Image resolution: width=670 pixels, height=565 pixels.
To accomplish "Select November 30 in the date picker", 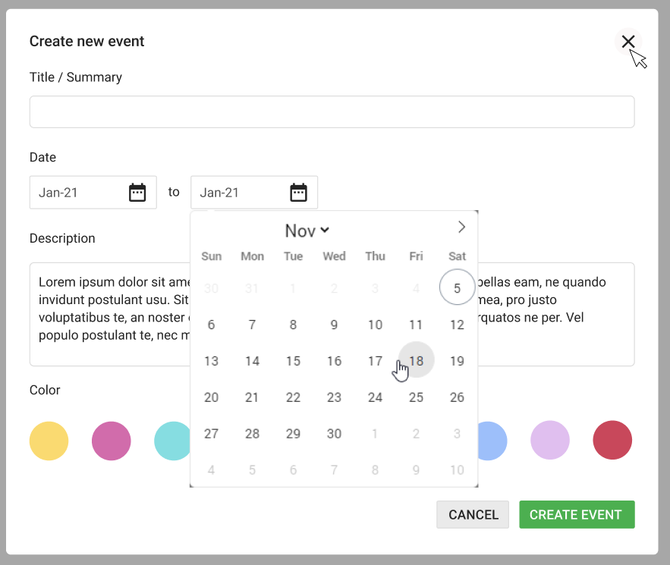I will (334, 434).
